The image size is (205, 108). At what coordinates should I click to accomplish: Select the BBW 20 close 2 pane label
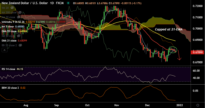pos(10,88)
